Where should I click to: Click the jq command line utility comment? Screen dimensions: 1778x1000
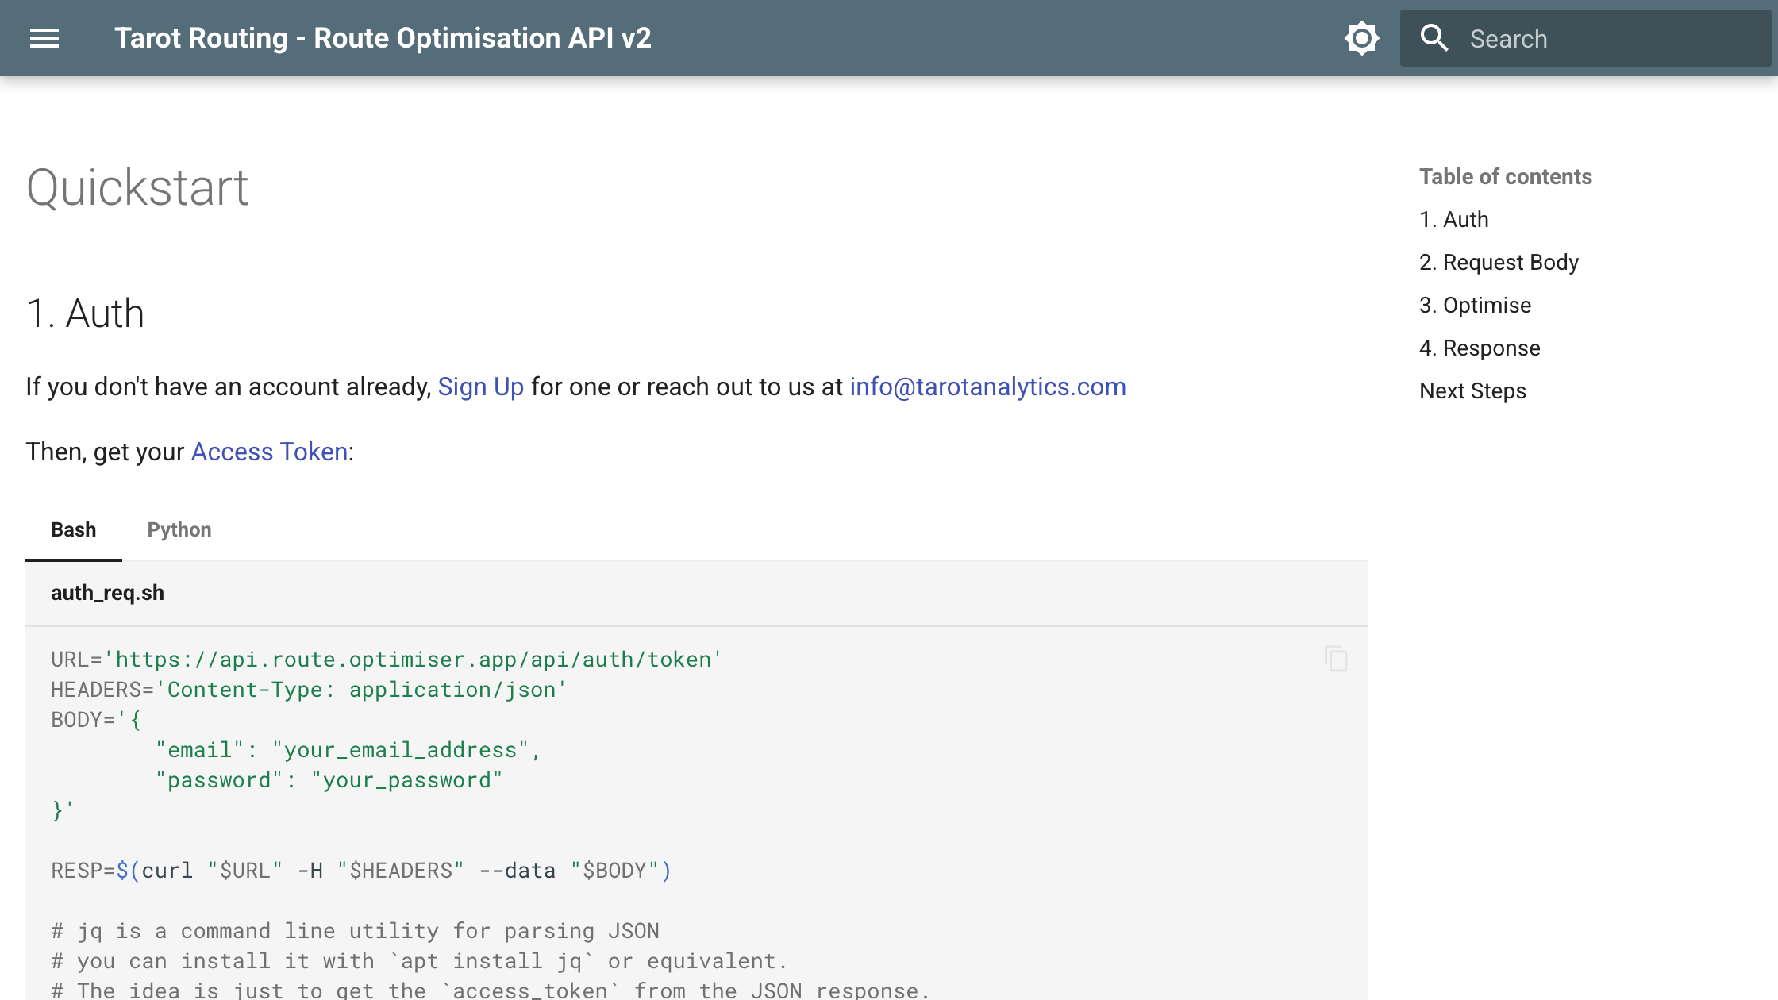point(355,931)
